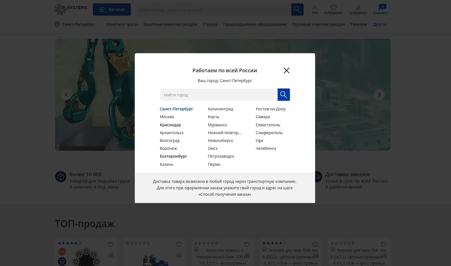Choose Самара from city list
Viewport: 451px width, 266px height.
tap(263, 117)
